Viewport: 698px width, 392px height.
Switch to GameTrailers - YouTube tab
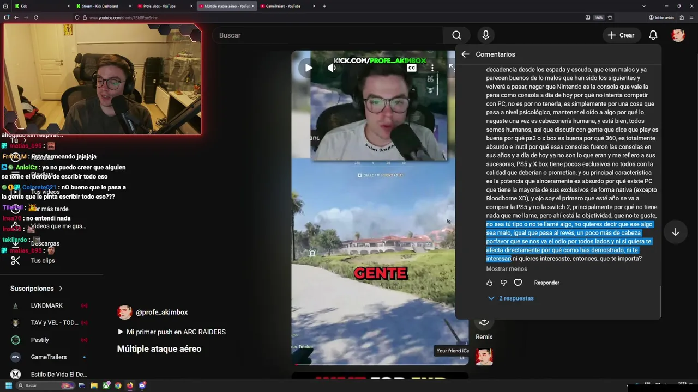288,6
